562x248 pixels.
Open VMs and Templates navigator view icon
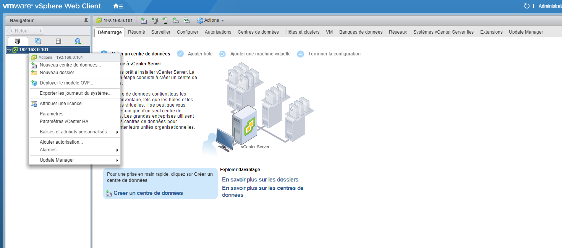pos(38,41)
